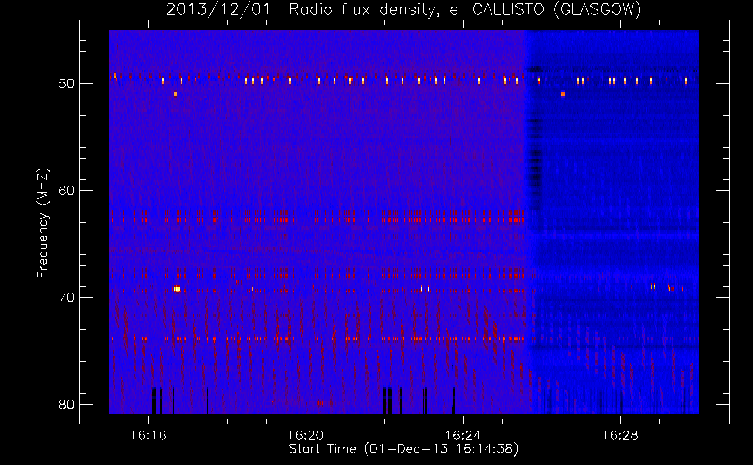This screenshot has height=465, width=753.
Task: Click the 16:28 time tick label
Action: 620,436
